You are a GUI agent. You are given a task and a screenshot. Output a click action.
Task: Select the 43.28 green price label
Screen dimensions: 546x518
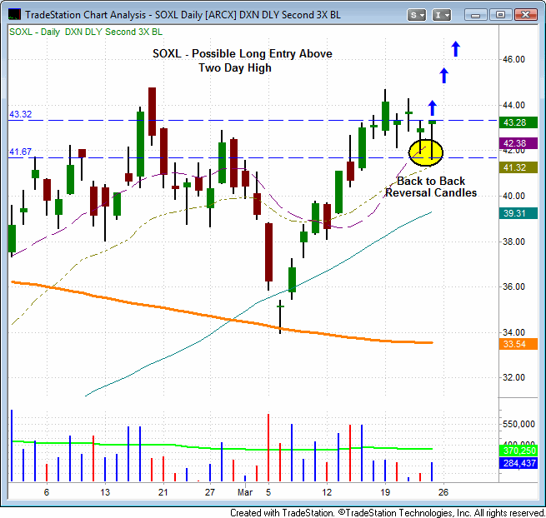520,122
